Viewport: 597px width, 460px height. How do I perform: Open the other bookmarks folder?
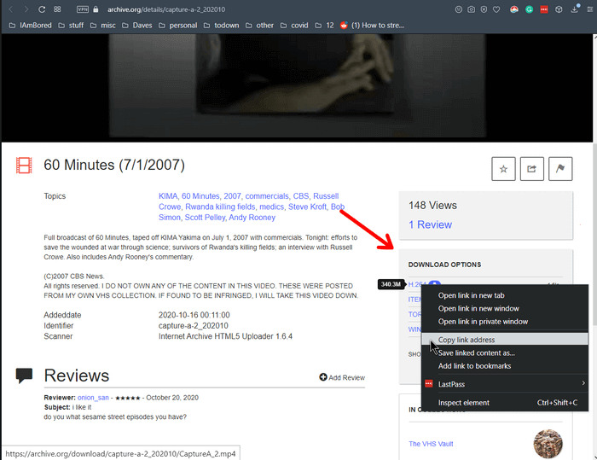click(259, 26)
